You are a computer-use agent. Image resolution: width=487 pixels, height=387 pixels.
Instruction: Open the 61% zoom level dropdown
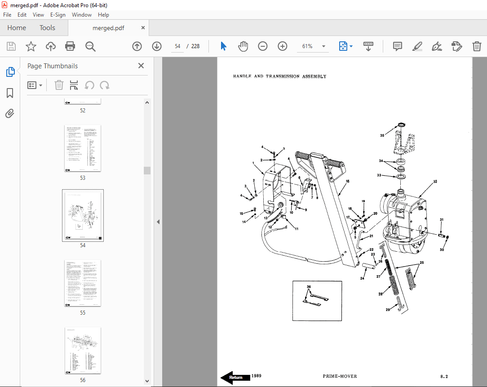pyautogui.click(x=323, y=46)
